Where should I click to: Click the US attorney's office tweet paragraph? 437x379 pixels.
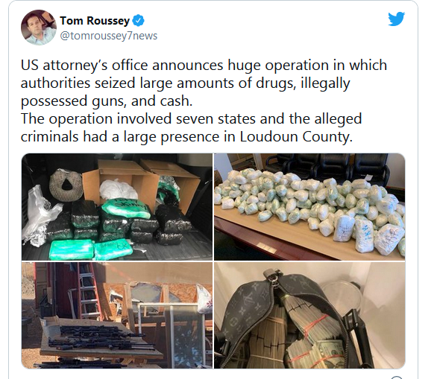pos(204,83)
